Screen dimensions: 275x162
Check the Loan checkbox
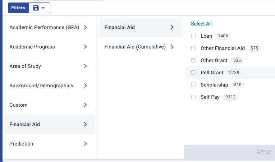point(193,36)
